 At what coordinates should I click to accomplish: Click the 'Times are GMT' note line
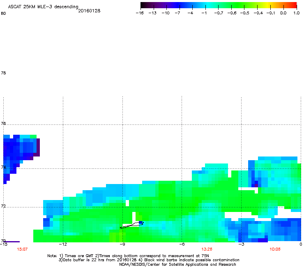[x=128, y=256]
